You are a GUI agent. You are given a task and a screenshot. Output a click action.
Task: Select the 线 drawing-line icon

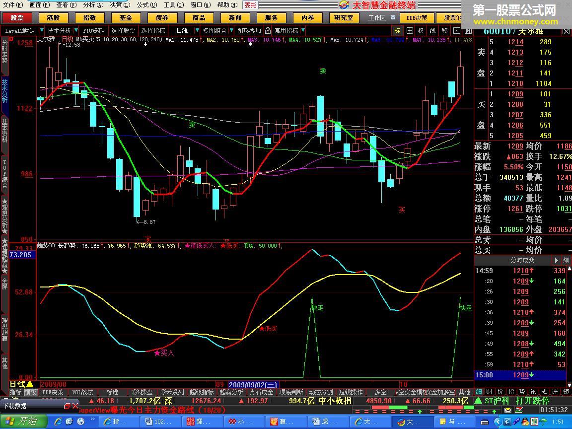[x=432, y=31]
